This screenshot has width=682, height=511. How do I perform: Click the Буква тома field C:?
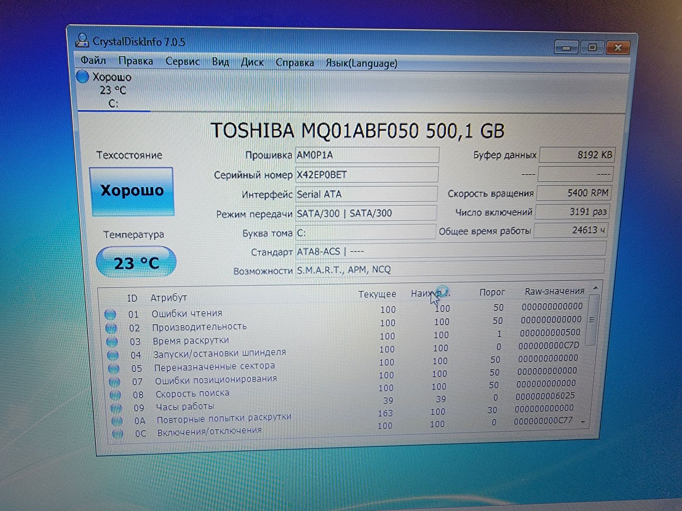coord(366,232)
